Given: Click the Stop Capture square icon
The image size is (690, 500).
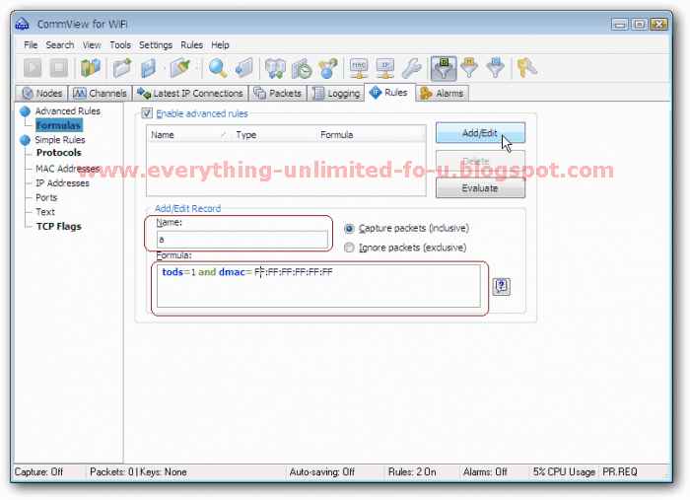Looking at the screenshot, I should [x=58, y=68].
